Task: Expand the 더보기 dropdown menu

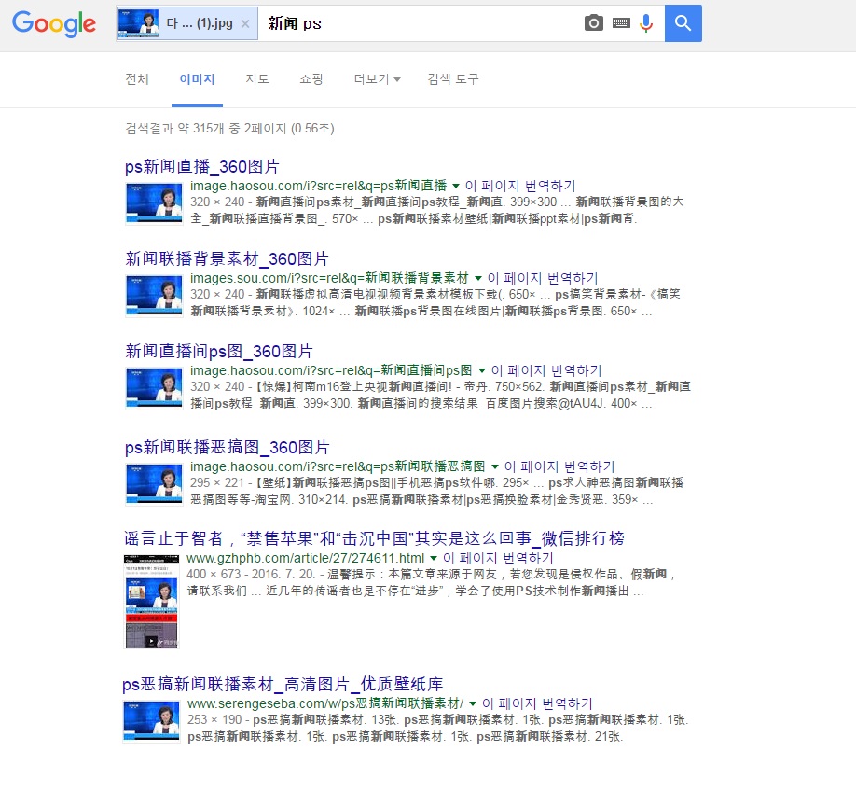Action: [377, 79]
